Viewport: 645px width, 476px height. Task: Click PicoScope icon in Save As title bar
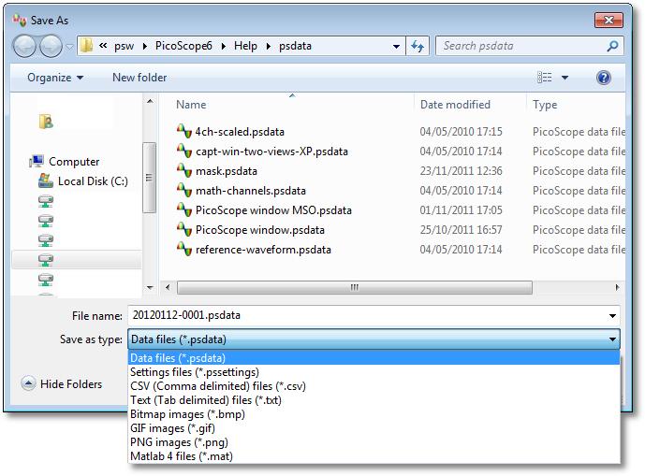click(x=20, y=20)
